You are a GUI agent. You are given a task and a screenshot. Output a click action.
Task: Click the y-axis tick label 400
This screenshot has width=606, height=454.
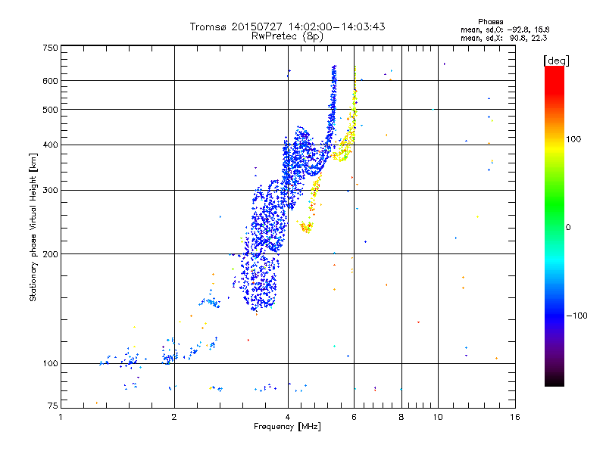(50, 145)
